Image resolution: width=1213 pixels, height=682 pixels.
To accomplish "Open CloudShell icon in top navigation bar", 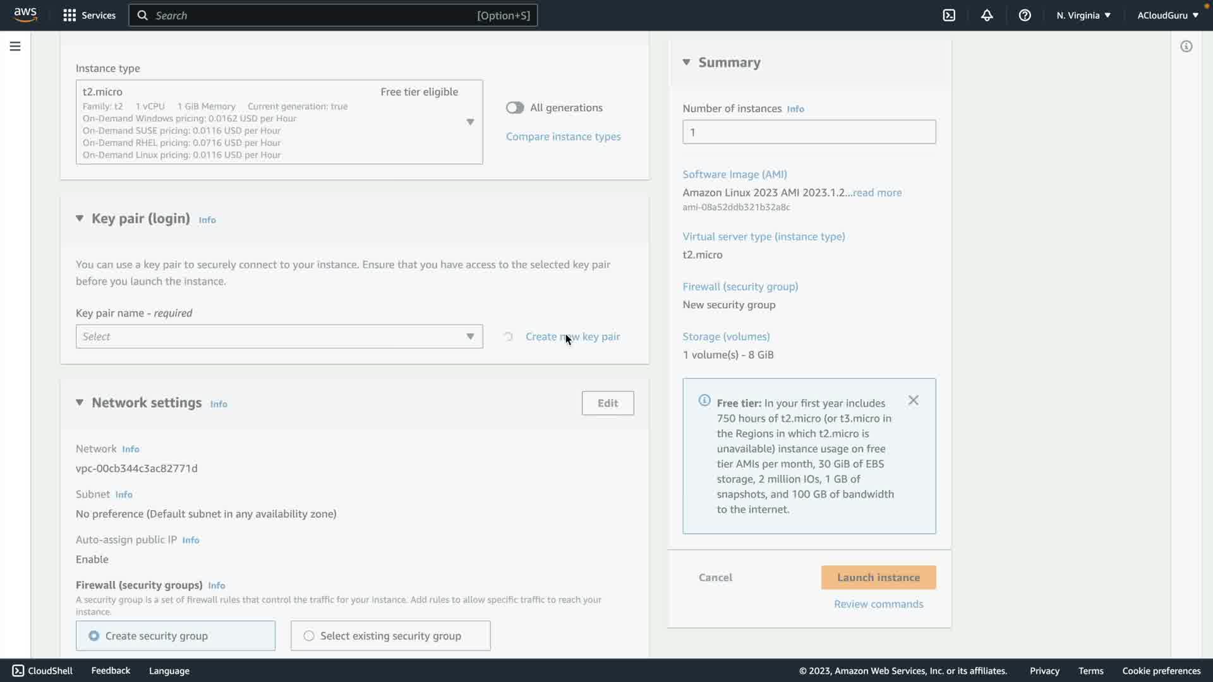I will click(x=949, y=15).
